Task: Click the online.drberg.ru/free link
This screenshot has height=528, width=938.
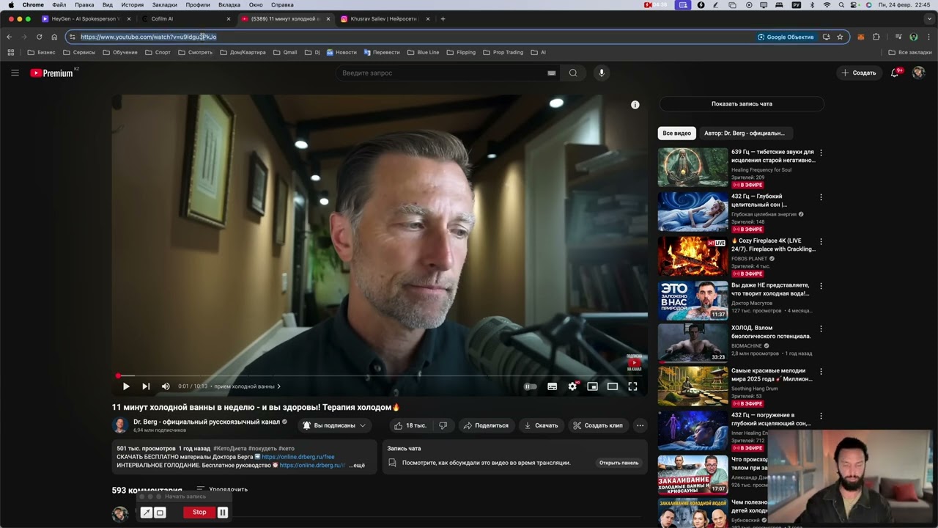Action: (x=298, y=457)
